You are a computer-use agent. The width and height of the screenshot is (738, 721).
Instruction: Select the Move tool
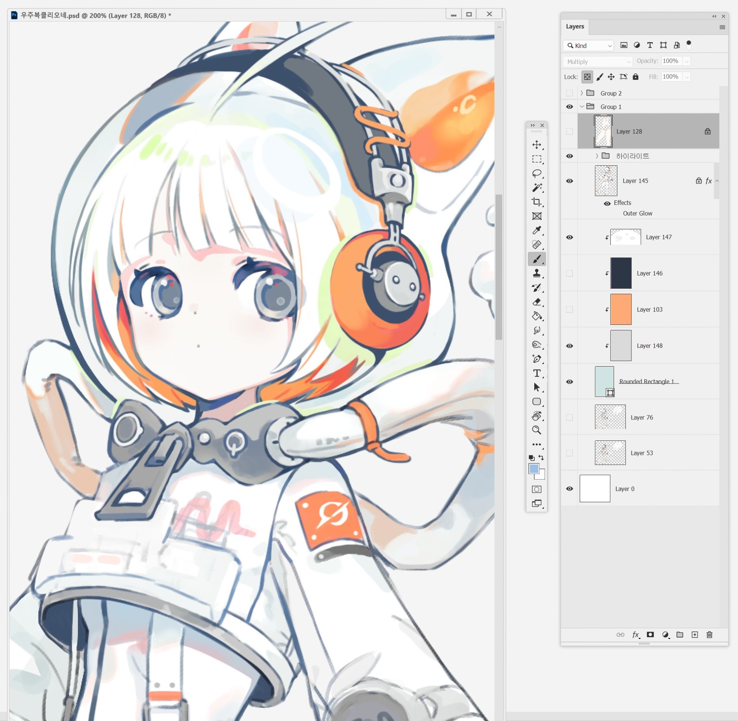pyautogui.click(x=536, y=145)
